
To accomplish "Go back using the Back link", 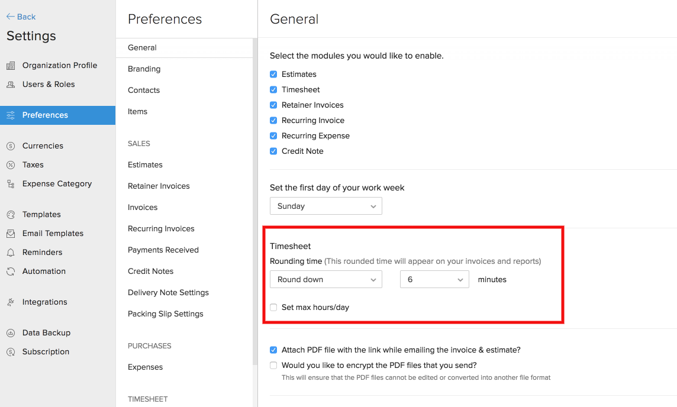I will [x=21, y=17].
